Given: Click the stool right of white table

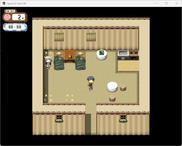Looking at the screenshot, I should (x=123, y=87).
